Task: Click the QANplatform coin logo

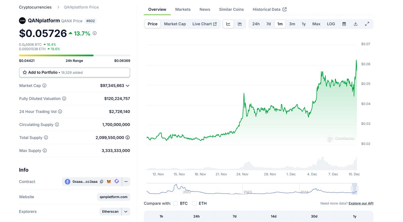Action: tap(22, 21)
